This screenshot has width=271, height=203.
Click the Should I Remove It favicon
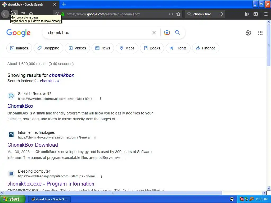pos(11,96)
